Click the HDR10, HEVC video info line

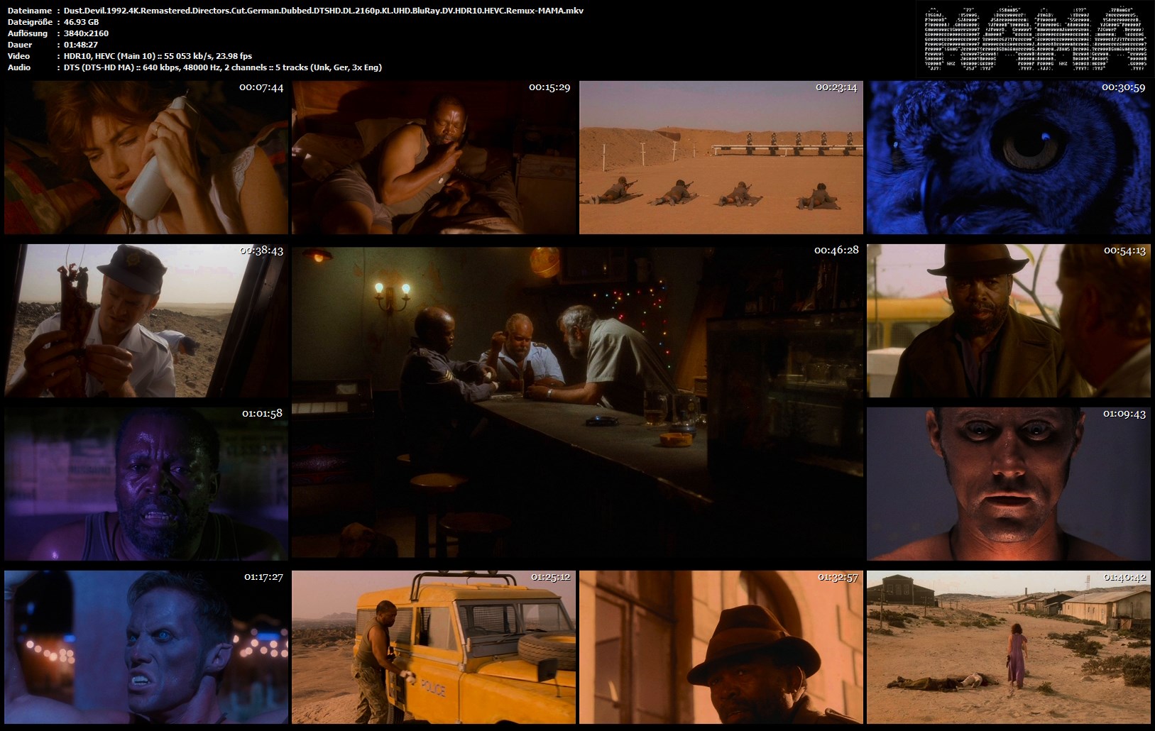point(158,56)
